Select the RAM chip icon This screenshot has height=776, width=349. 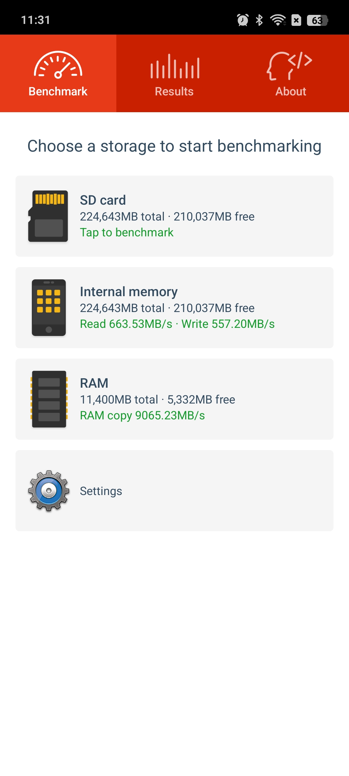click(x=49, y=399)
